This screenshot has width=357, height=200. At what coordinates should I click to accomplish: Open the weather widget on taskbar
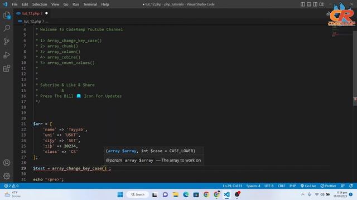pos(12,194)
